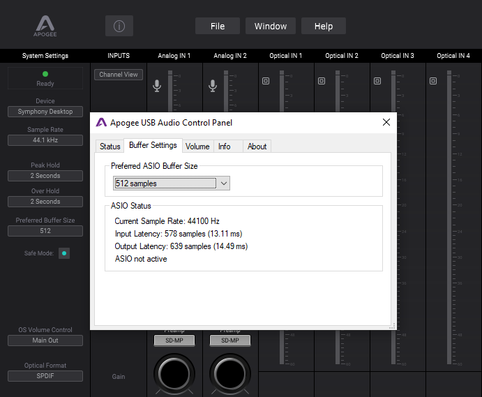The width and height of the screenshot is (482, 397).
Task: Open the Sample Rate 44.1 kHz dropdown
Action: [45, 140]
